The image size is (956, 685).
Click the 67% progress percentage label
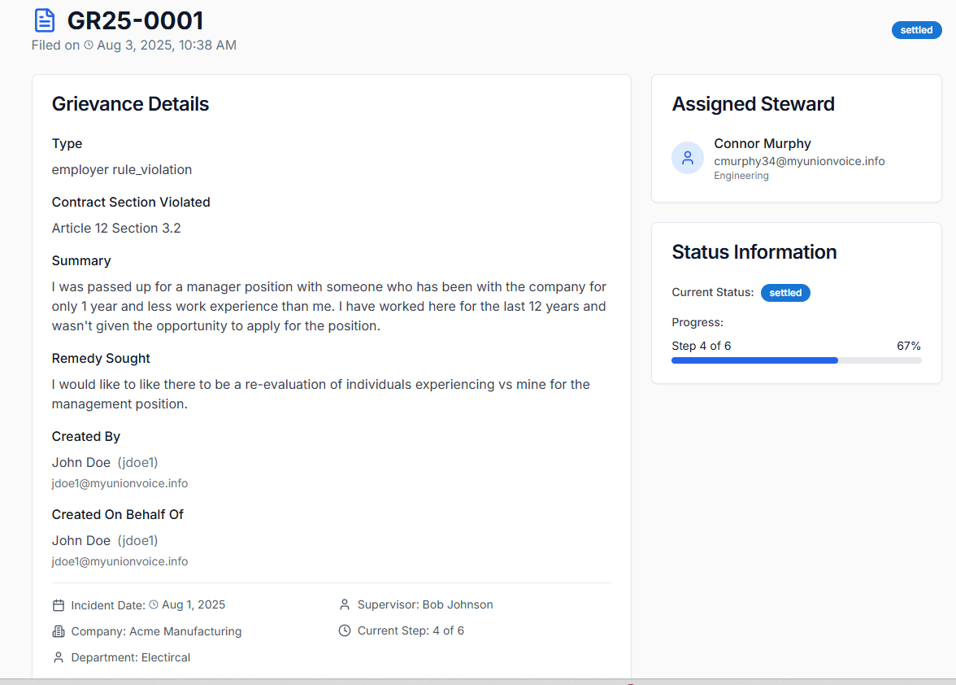(x=908, y=345)
